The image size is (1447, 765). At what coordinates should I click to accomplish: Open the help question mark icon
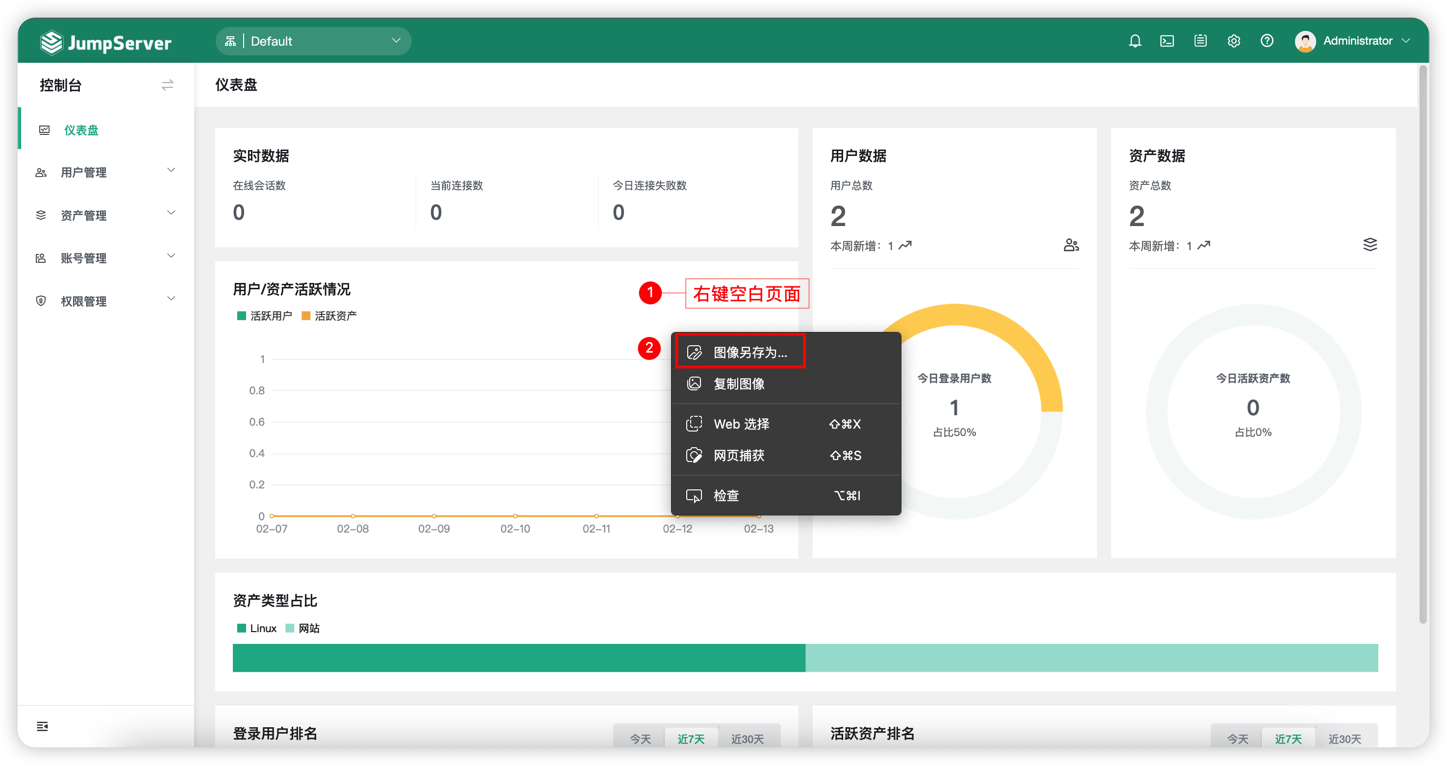tap(1267, 41)
